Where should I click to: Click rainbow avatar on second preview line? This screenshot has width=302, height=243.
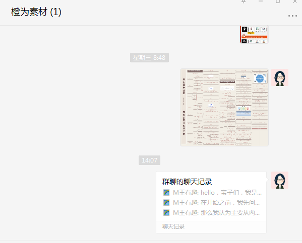coord(166,202)
